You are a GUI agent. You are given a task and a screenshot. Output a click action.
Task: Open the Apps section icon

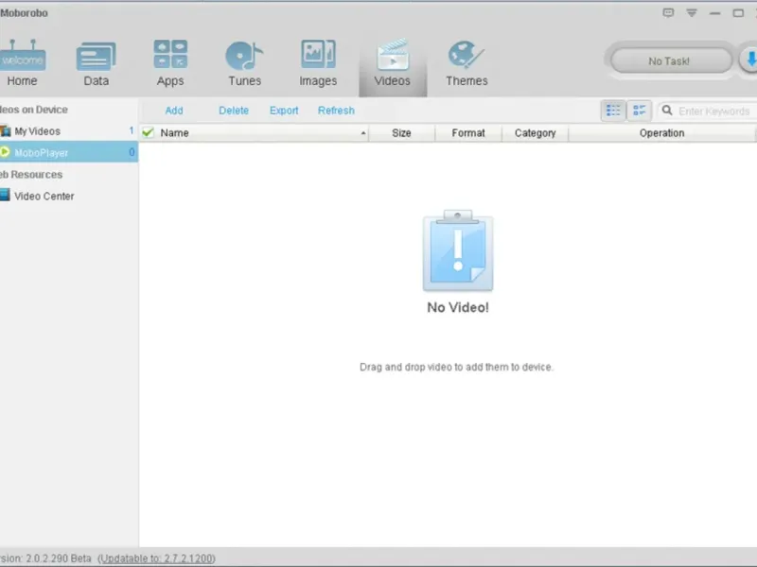click(x=170, y=54)
